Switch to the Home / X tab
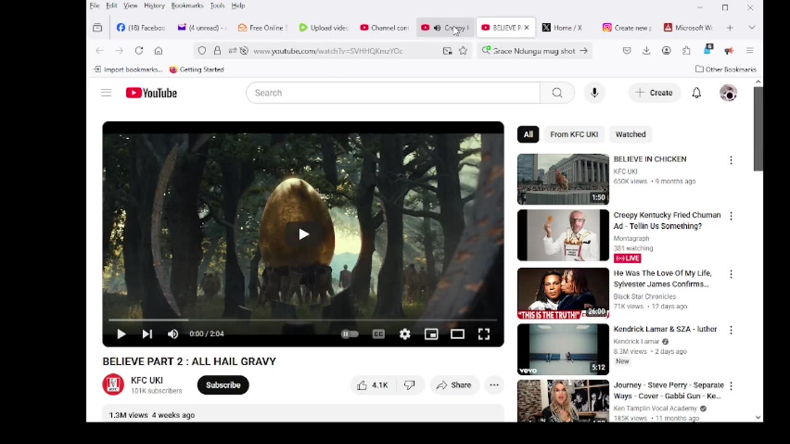Screen dimensions: 790x444 click(x=565, y=28)
